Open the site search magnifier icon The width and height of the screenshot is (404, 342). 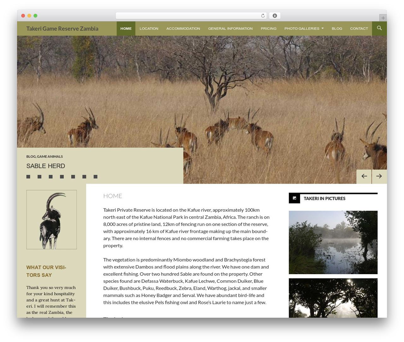pyautogui.click(x=379, y=28)
